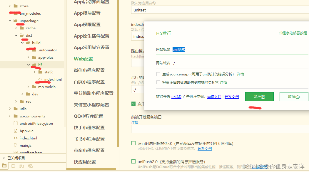Open index.html inside the h5 folder

(x=53, y=79)
